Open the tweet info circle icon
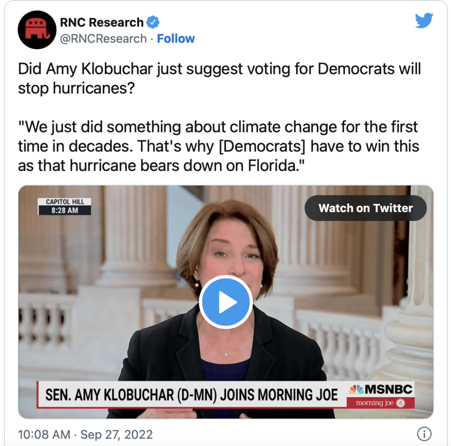Viewport: 451px width, 446px height. 424,434
